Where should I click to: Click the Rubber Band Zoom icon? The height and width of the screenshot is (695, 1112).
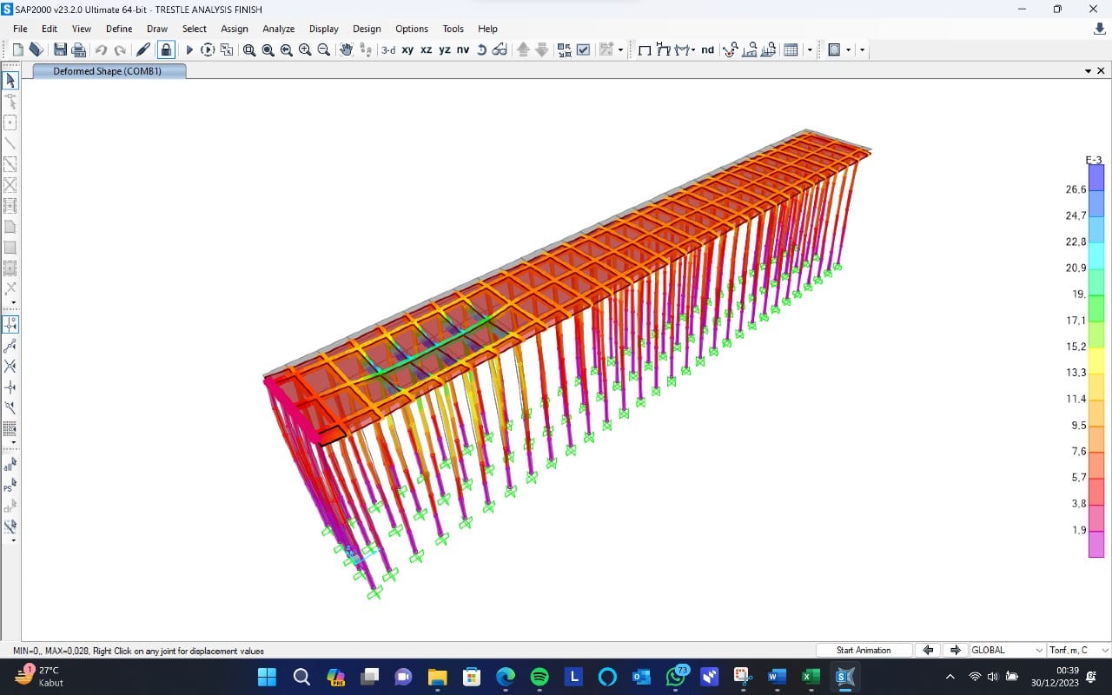(x=249, y=50)
